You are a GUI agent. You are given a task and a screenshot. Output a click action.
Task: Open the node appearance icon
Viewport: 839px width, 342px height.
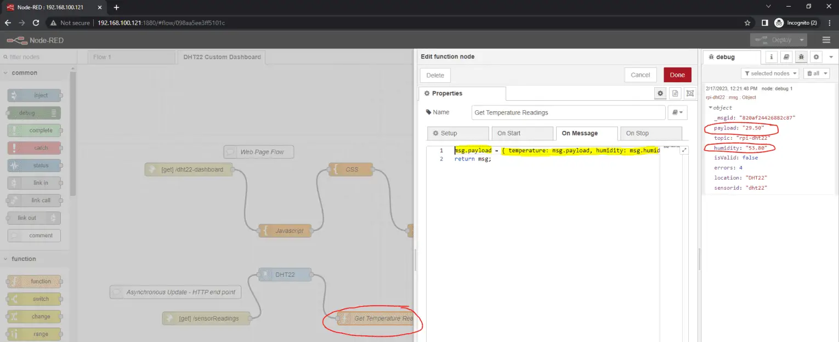(x=689, y=94)
